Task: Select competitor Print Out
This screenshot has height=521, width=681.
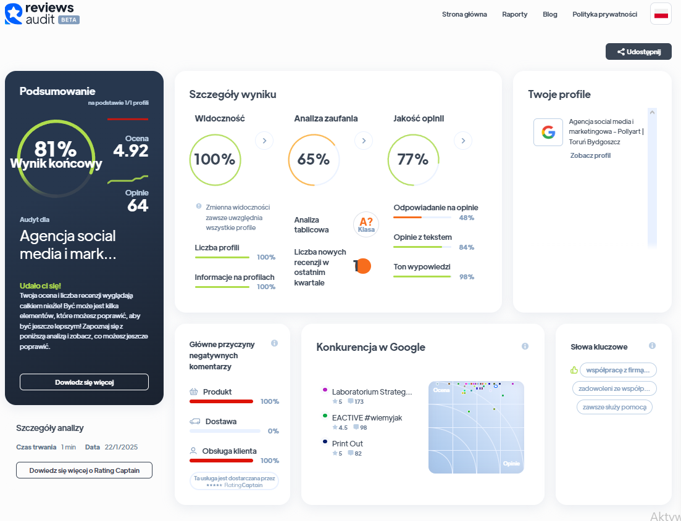Action: click(348, 443)
